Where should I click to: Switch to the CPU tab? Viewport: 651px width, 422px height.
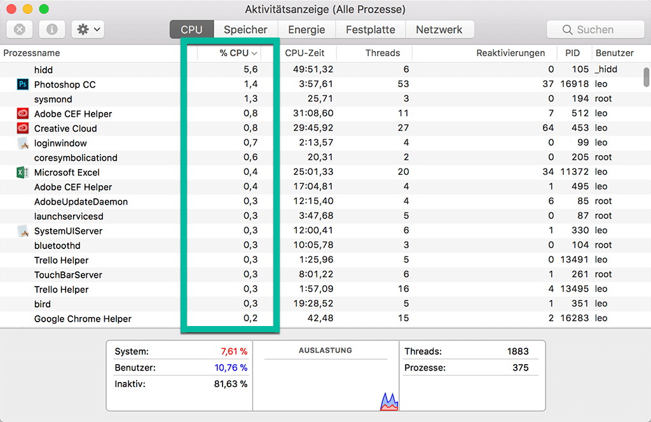point(191,29)
